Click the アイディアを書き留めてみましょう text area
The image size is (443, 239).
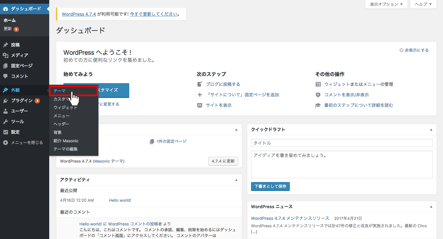[x=342, y=164]
